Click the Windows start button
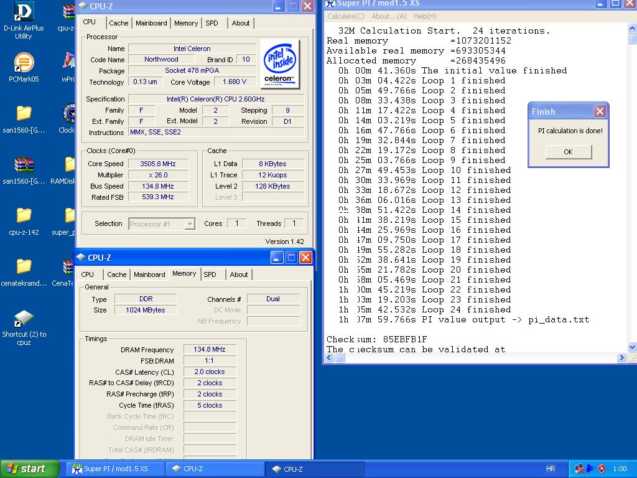This screenshot has width=637, height=478. pos(29,469)
